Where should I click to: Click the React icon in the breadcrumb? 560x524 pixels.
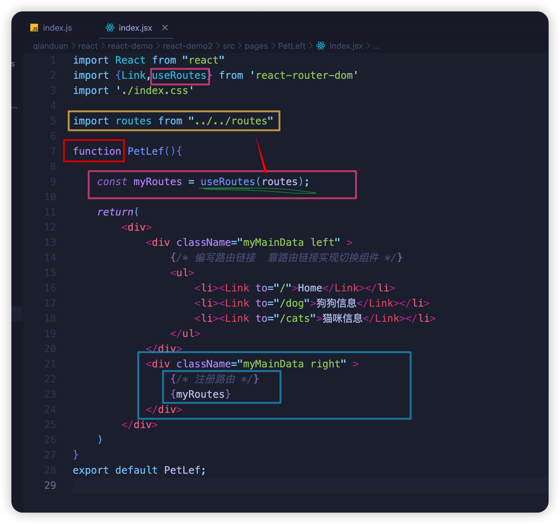click(x=321, y=46)
